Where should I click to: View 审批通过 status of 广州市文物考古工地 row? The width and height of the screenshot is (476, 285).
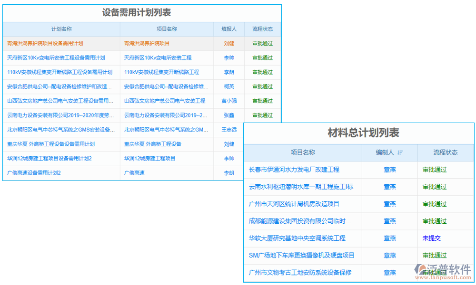click(x=435, y=272)
